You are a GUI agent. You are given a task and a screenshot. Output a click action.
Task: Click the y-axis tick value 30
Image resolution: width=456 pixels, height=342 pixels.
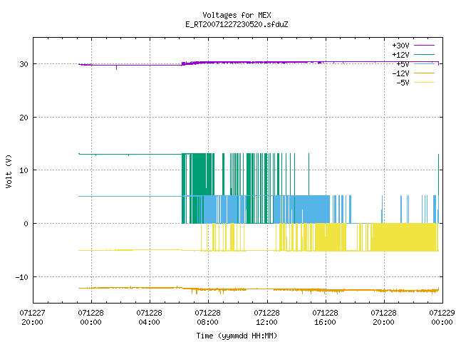coord(24,64)
